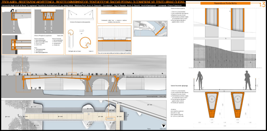Image resolution: width=267 pixels, height=131 pixels.
Task: Click the orange callout frame around the left abutment
Action: click(x=23, y=82)
